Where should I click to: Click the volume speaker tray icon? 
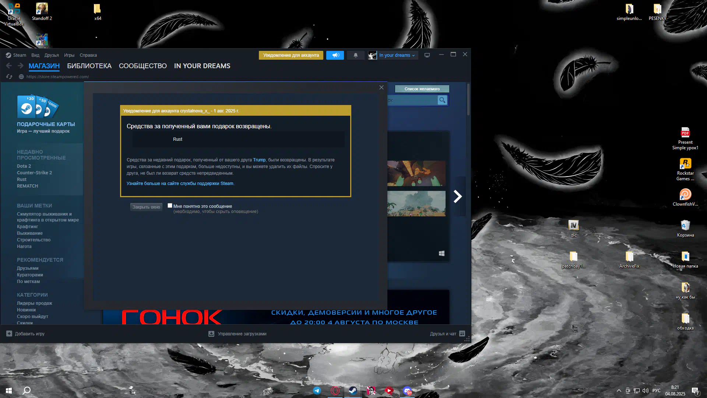click(x=646, y=391)
